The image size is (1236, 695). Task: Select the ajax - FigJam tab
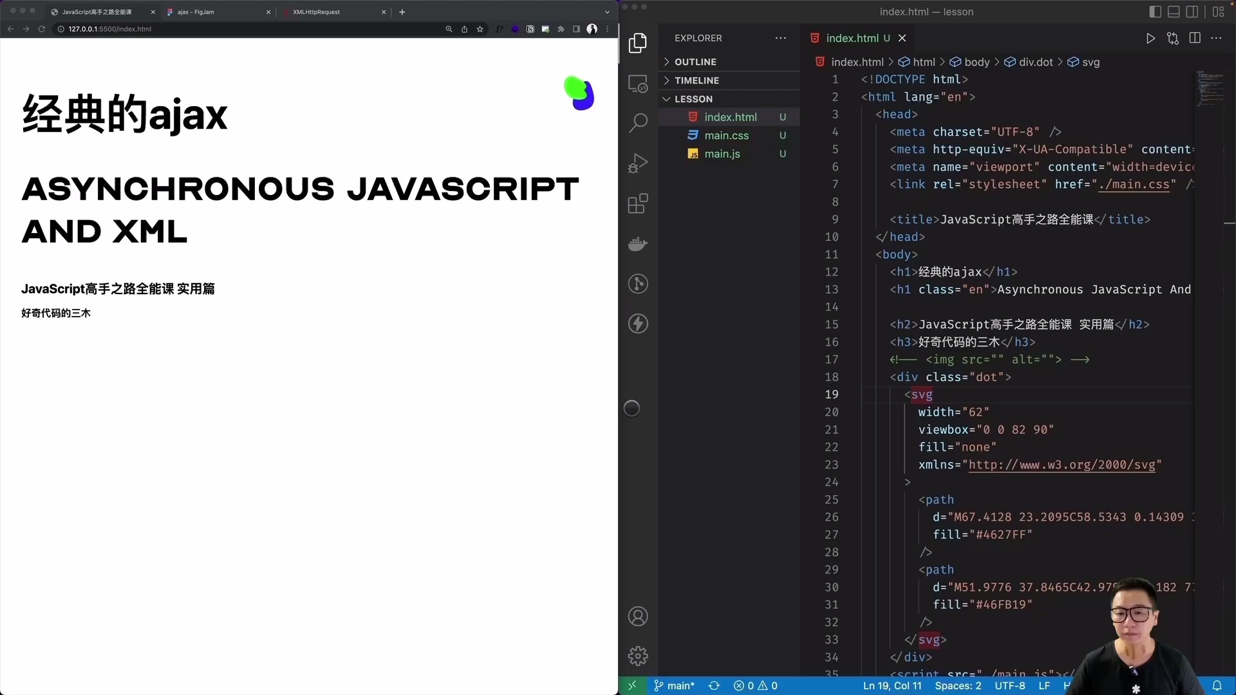coord(196,12)
